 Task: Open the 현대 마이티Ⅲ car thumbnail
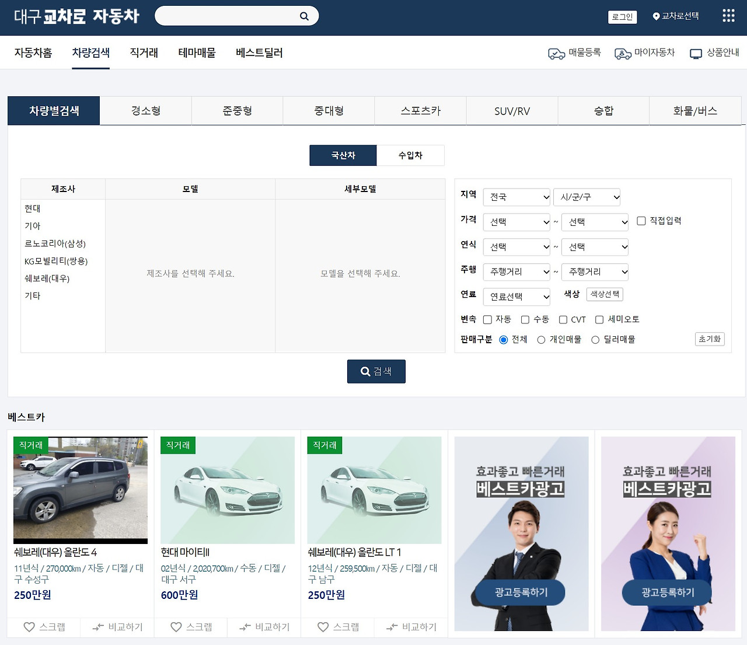tap(228, 490)
